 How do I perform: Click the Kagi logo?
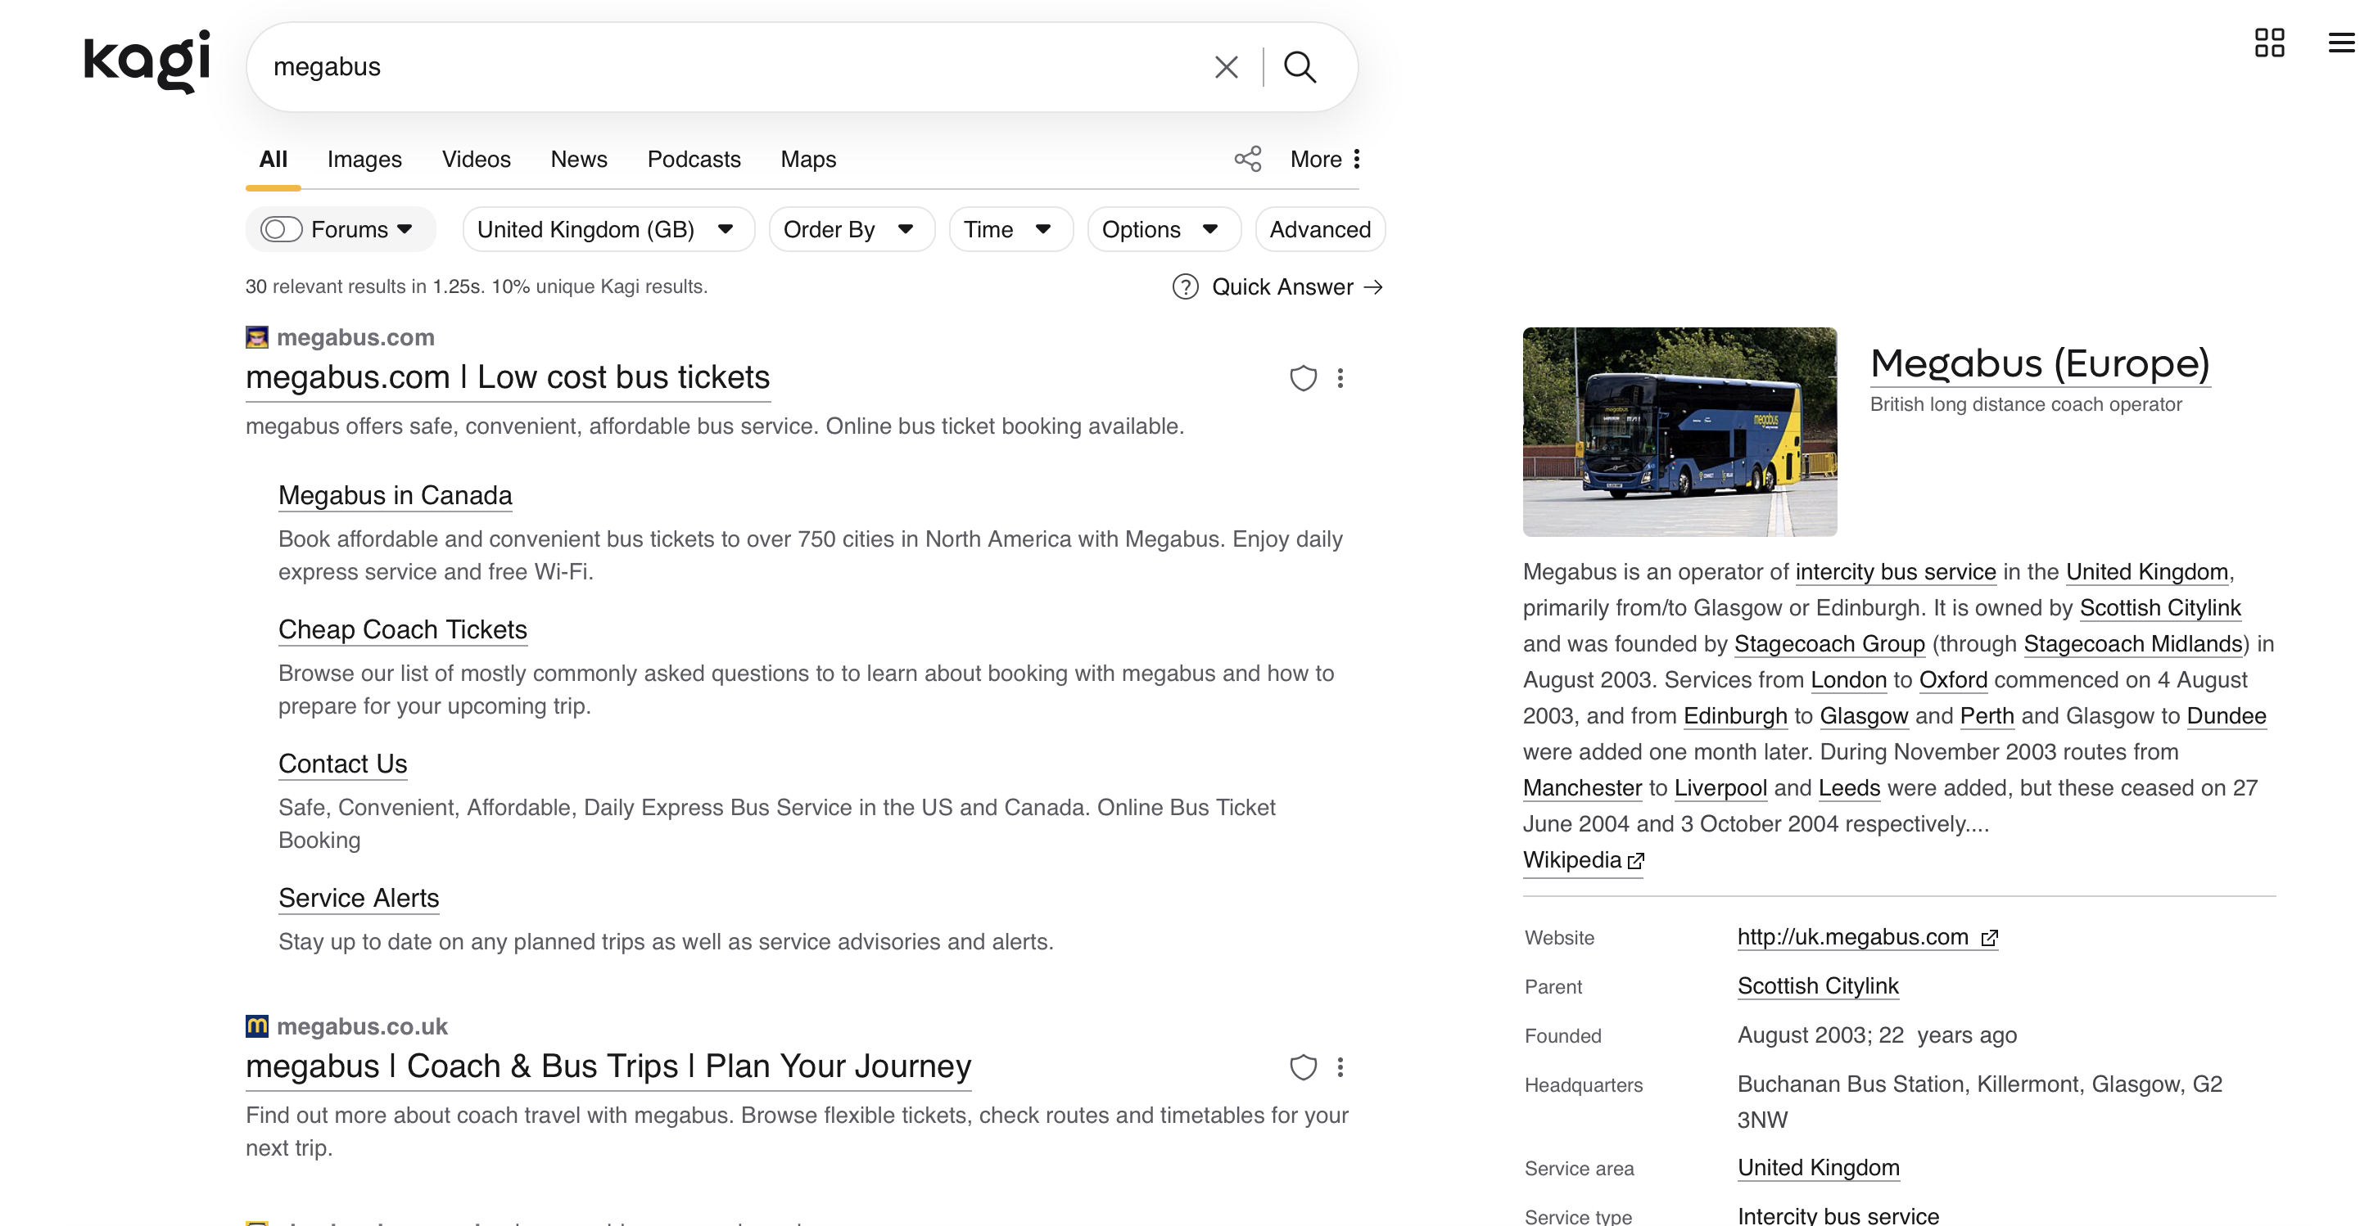pos(147,61)
